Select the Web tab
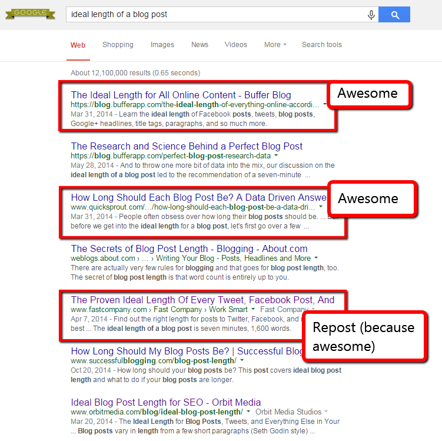Viewport: 442px width, 441px height. 78,45
